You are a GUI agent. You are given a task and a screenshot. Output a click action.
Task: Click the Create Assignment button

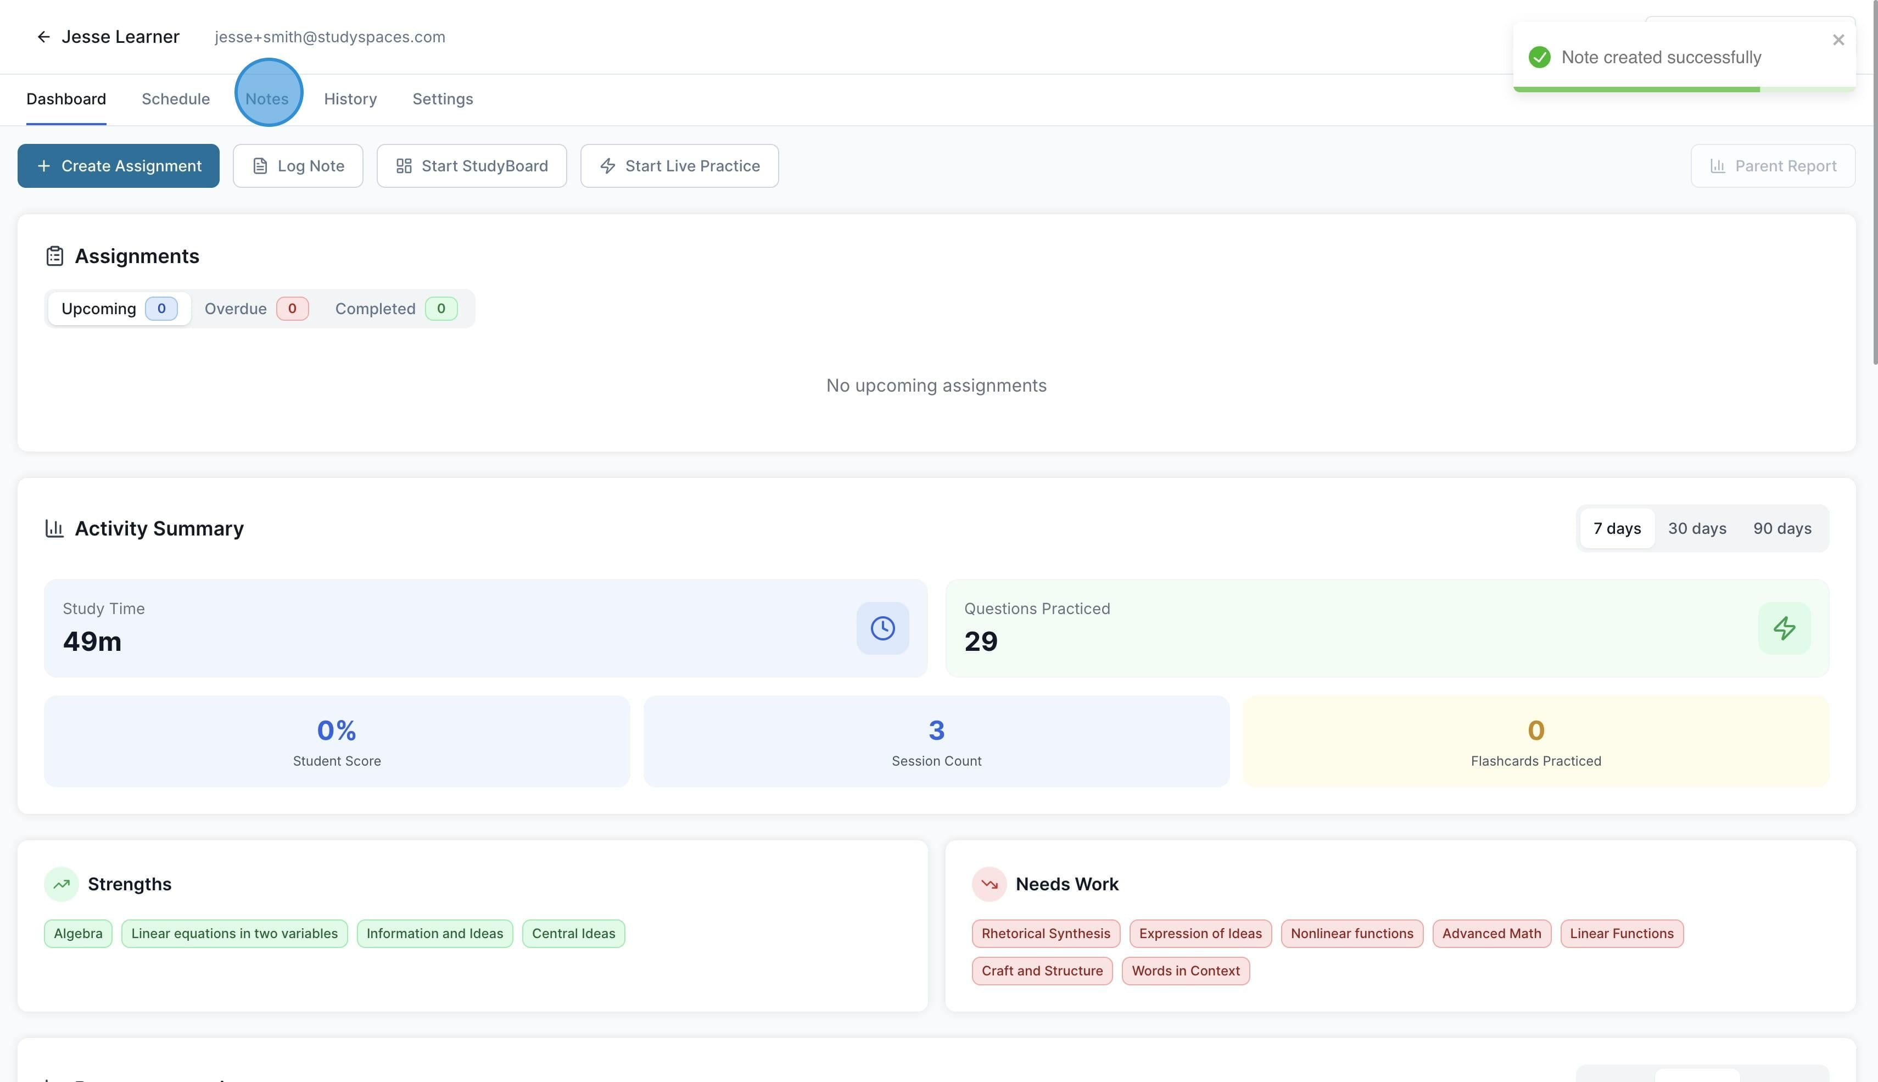[118, 166]
